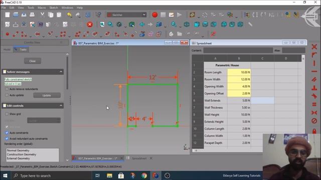321x180 pixels.
Task: Open the Macro menu
Action: (x=42, y=7)
